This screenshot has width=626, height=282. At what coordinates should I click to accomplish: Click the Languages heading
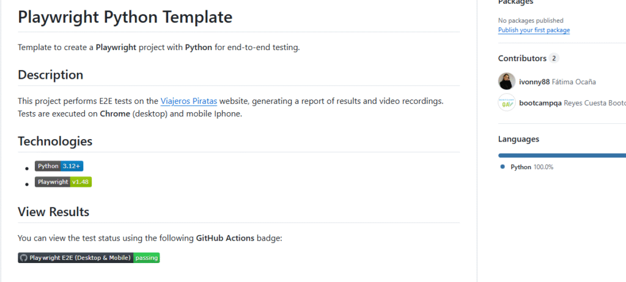pyautogui.click(x=518, y=139)
